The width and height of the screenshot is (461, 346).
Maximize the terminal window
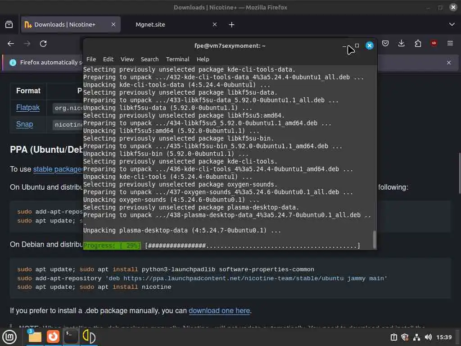(357, 46)
